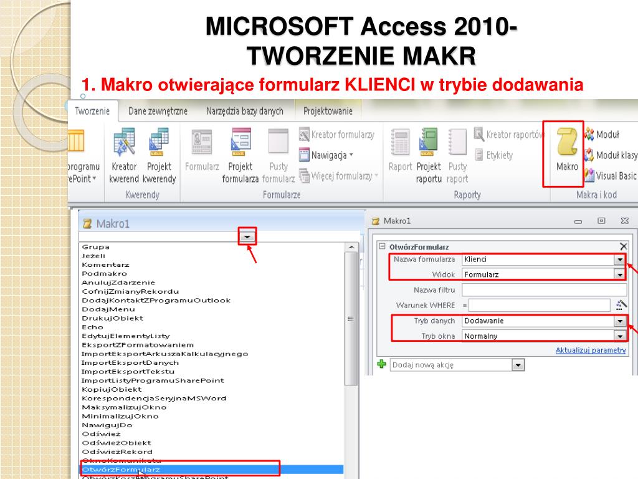Select Podmakro action entry
Image resolution: width=638 pixels, height=479 pixels.
[x=104, y=274]
